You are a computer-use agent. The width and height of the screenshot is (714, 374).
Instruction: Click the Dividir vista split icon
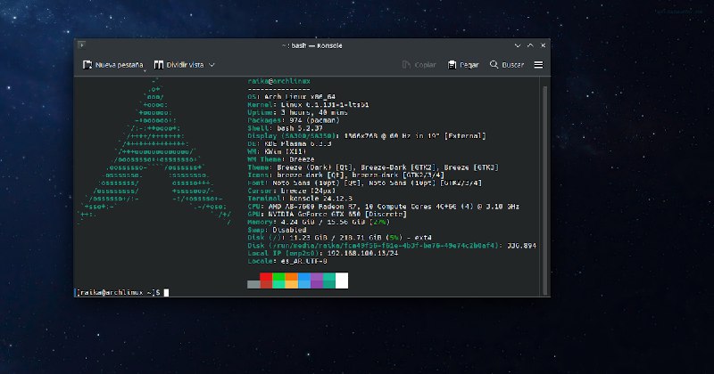[x=159, y=65]
